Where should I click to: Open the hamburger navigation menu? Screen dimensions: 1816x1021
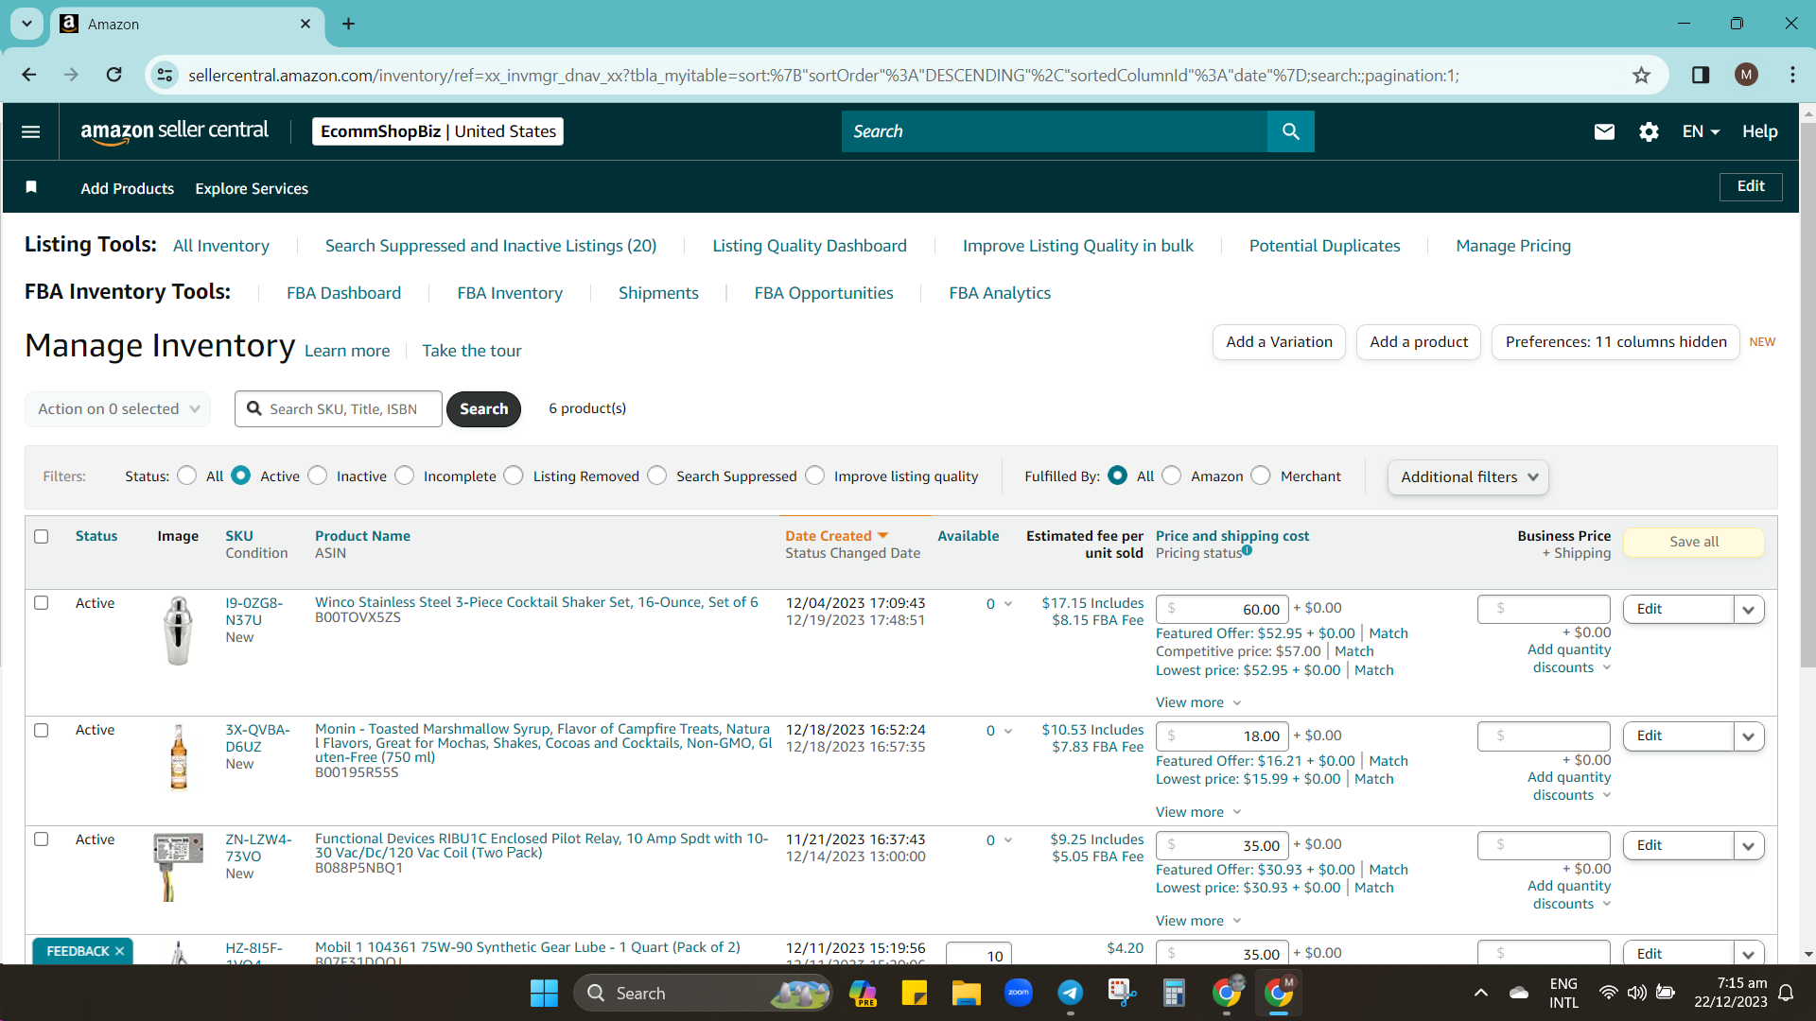pos(30,131)
